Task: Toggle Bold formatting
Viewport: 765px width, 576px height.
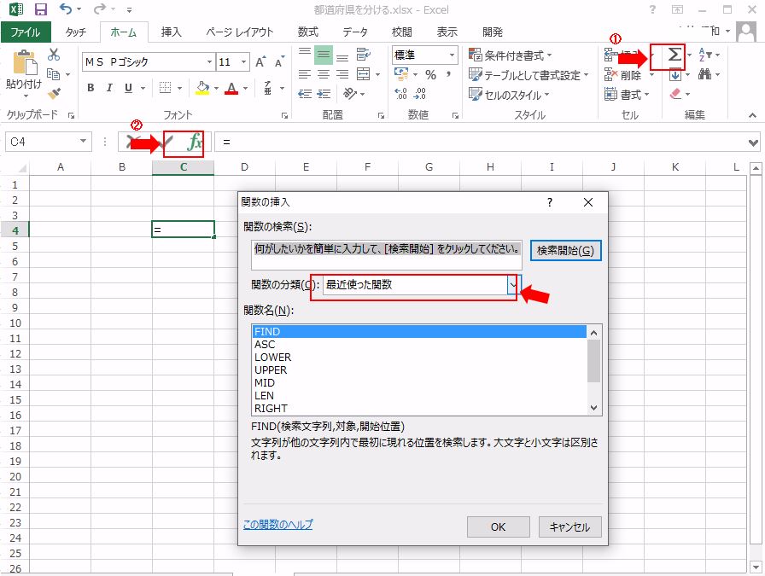Action: pyautogui.click(x=91, y=88)
